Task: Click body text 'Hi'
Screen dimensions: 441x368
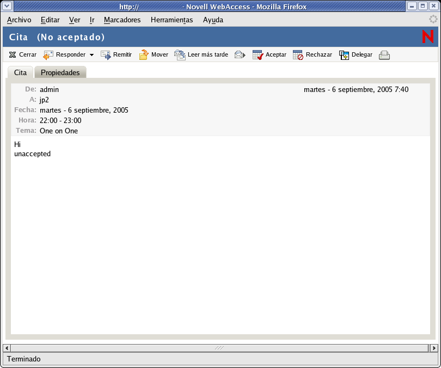Action: pos(17,144)
